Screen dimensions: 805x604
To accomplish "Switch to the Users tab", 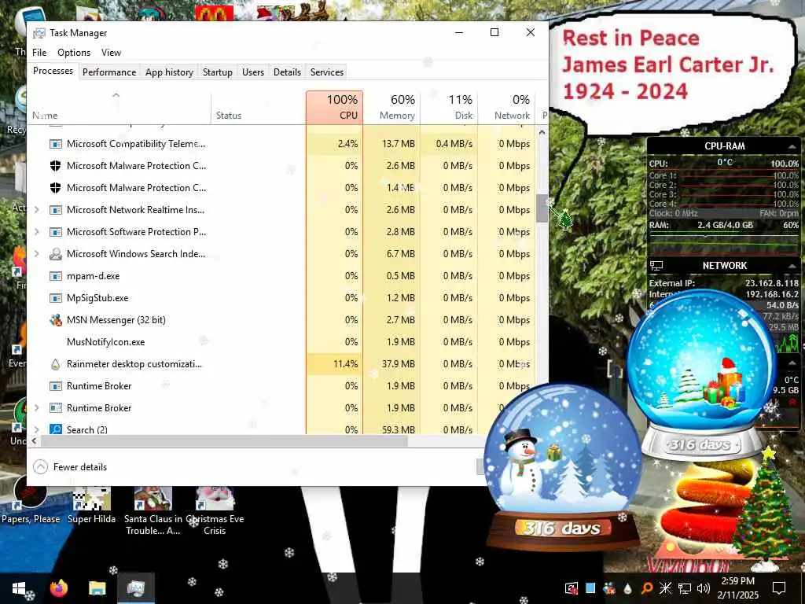I will point(253,72).
